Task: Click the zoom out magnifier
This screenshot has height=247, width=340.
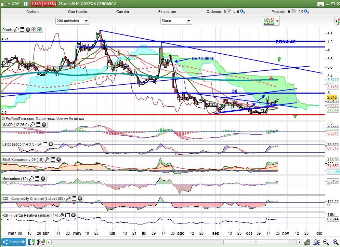Action: [326, 242]
